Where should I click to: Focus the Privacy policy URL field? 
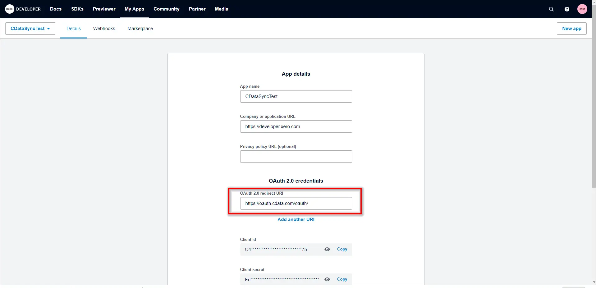[x=296, y=157]
